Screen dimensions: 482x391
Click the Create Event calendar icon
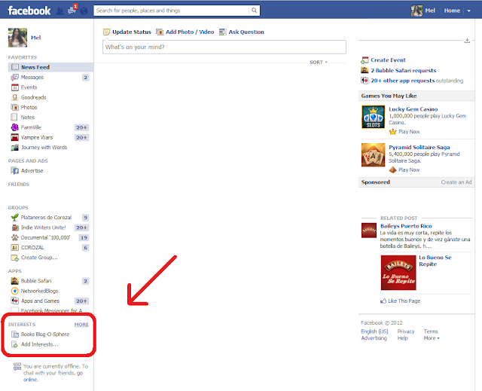tap(365, 60)
